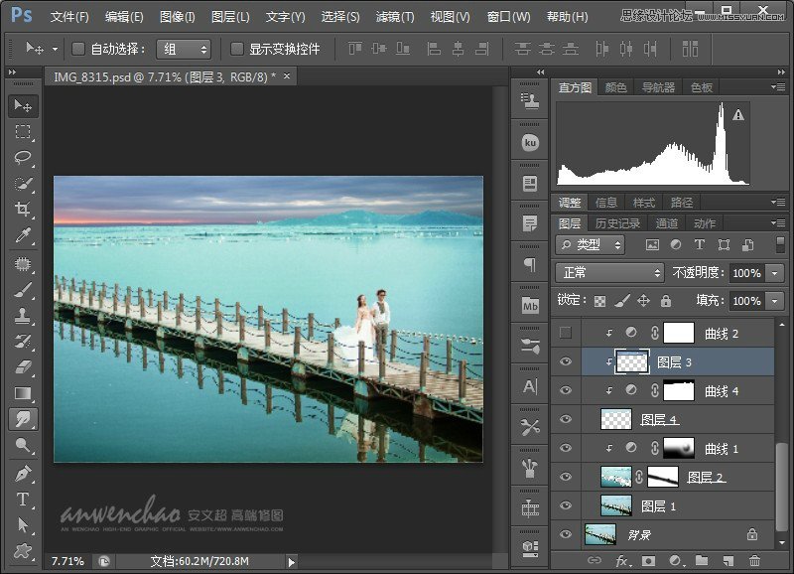The image size is (794, 574).
Task: Select the Lasso tool
Action: tap(23, 158)
